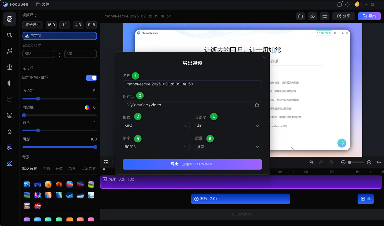Expand the MP4 format dropdown

click(x=156, y=126)
